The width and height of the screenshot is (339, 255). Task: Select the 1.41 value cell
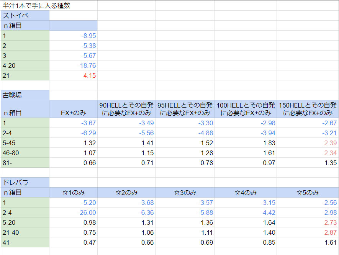point(126,143)
